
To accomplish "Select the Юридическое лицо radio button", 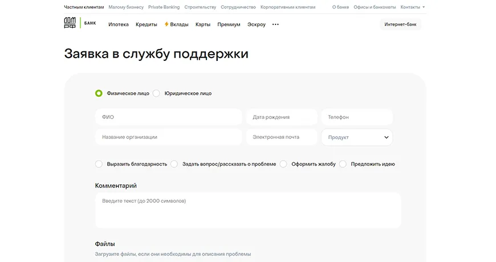I will point(157,93).
